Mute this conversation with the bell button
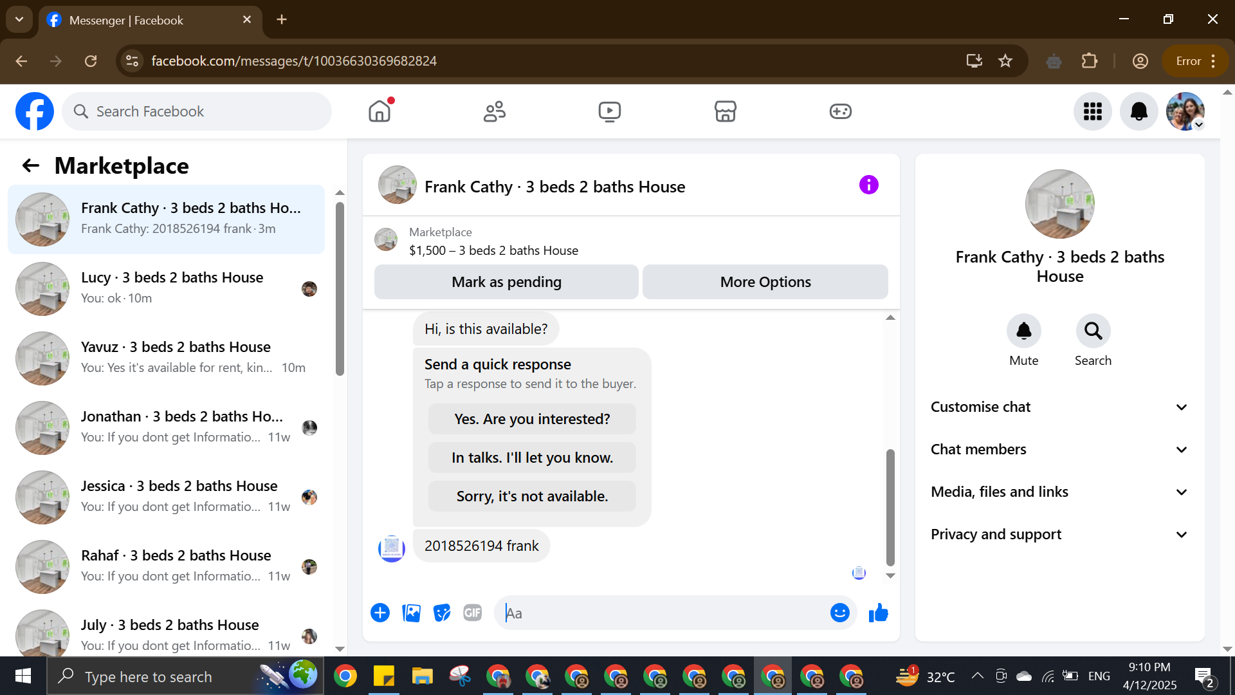1235x695 pixels. click(1023, 331)
